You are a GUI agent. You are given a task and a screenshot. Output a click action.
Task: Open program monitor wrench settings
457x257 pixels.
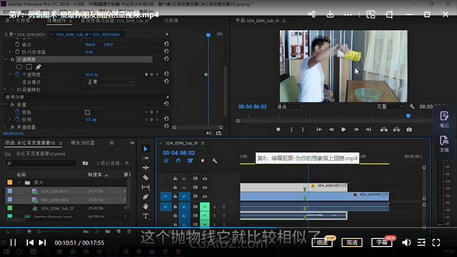click(412, 107)
